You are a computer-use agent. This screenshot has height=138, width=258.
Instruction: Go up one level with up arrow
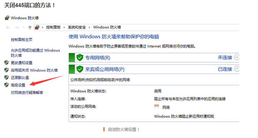[x=30, y=27]
